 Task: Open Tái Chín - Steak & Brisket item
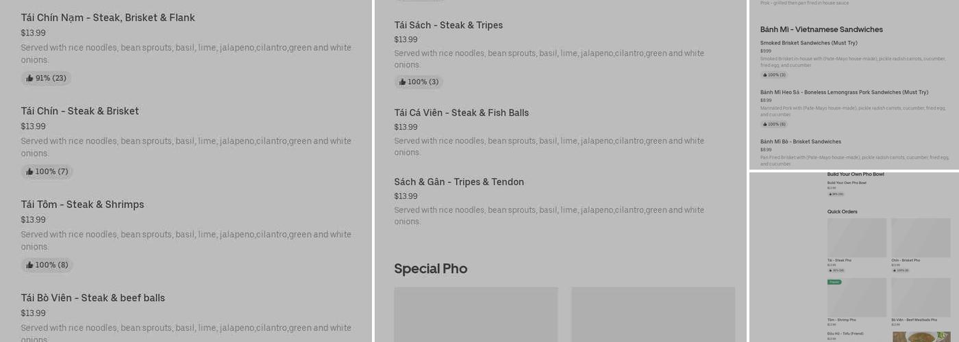(x=80, y=111)
